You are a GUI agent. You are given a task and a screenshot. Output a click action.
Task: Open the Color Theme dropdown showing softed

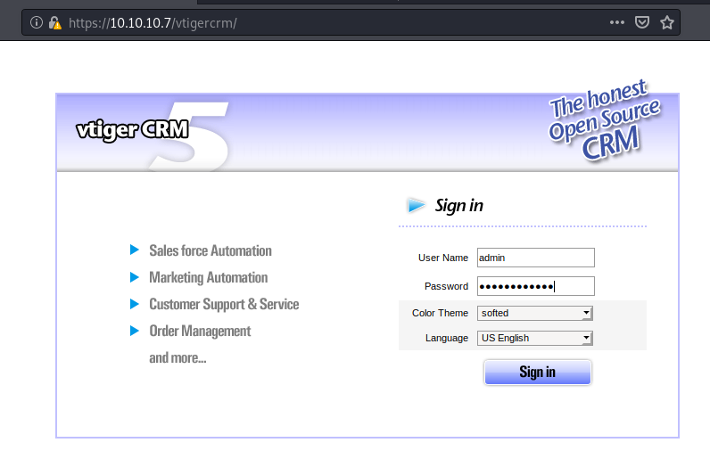coord(535,313)
